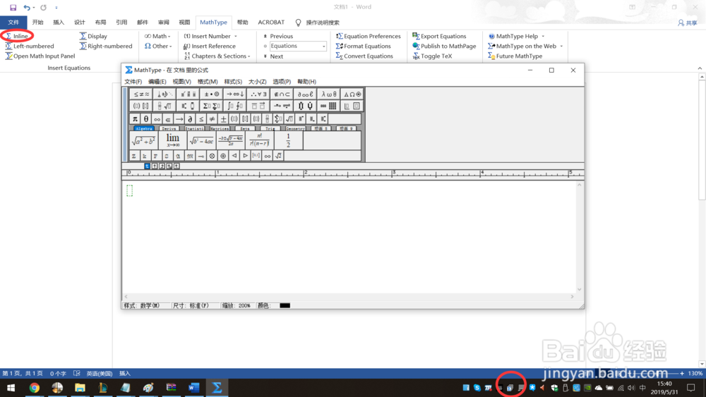Open Format Equations
Screen dimensions: 706x397
click(x=363, y=46)
